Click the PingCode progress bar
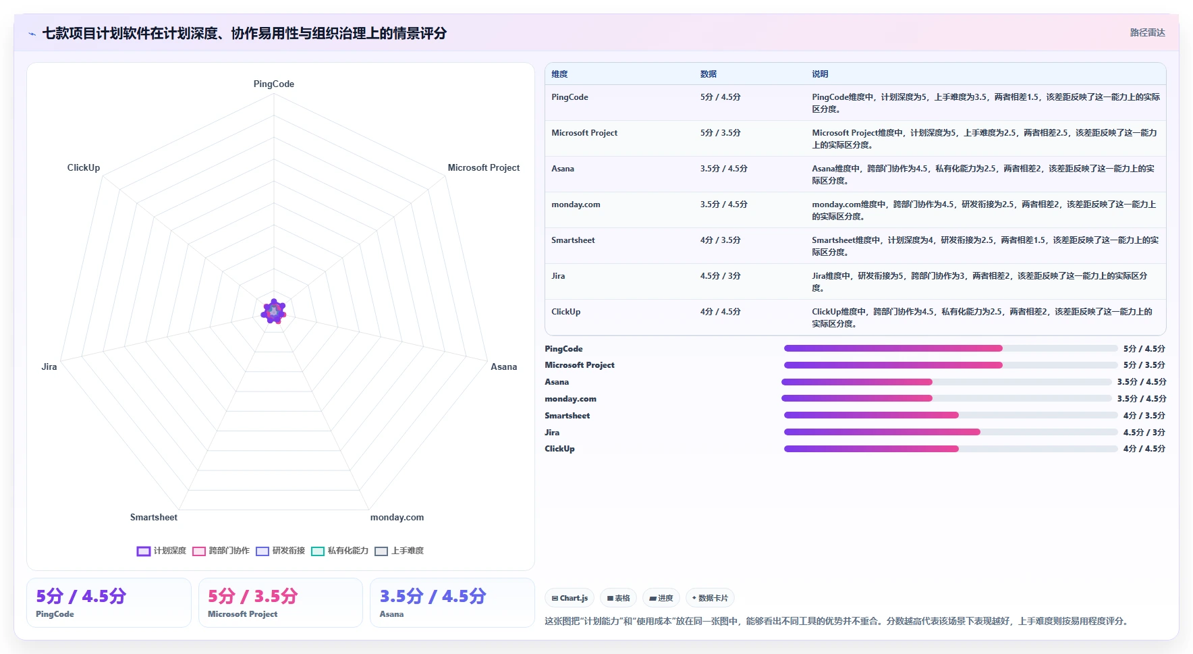Viewport: 1193px width, 654px height. click(951, 348)
